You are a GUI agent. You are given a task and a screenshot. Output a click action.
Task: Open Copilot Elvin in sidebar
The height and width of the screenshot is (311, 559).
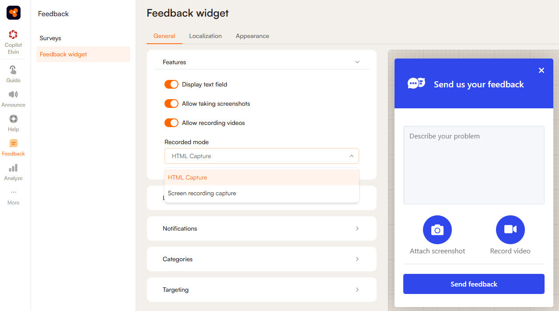point(13,35)
